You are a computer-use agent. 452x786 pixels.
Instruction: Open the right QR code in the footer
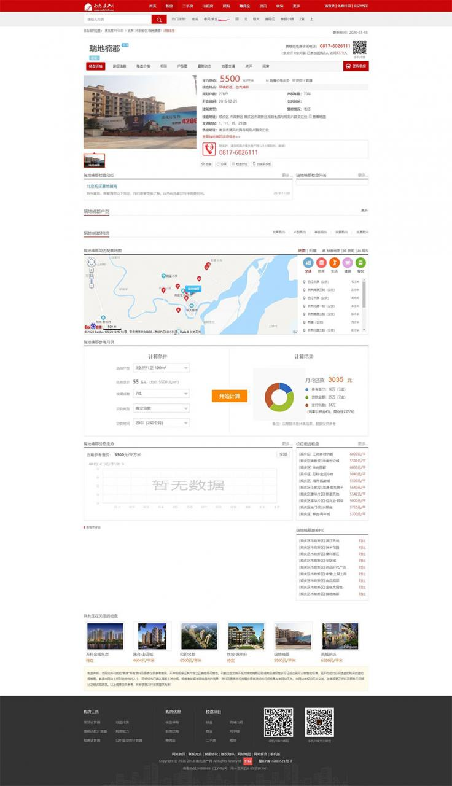(x=319, y=722)
